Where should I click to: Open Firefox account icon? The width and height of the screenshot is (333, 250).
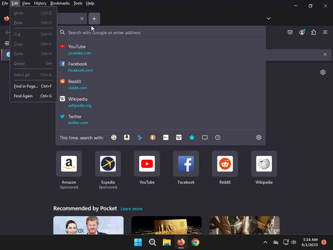coord(302,32)
